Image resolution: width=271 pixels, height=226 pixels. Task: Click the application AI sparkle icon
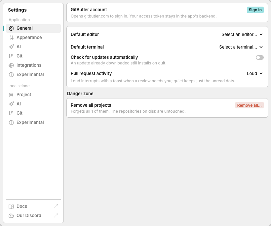[x=11, y=47]
